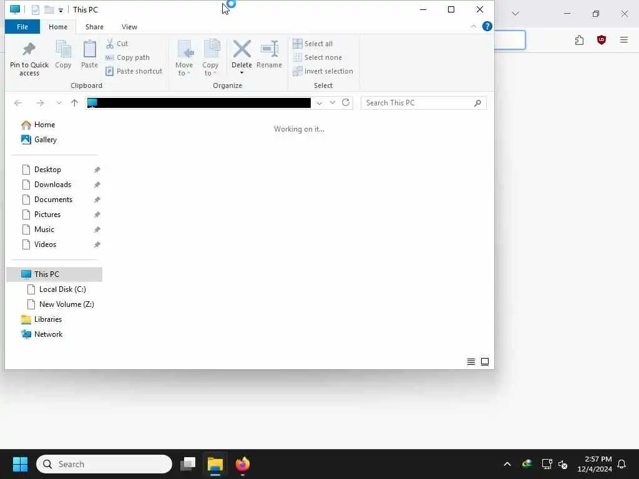Click the Copy ribbon icon
This screenshot has width=639, height=479.
point(63,50)
